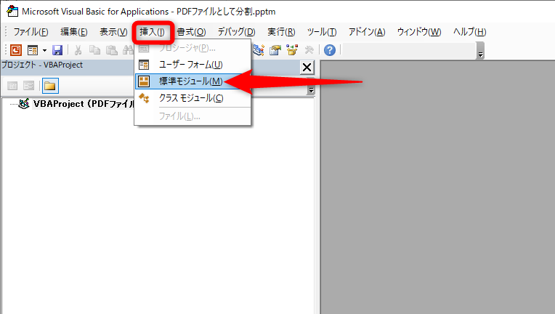Click the 挿入(I) menu
555x314 pixels.
153,32
